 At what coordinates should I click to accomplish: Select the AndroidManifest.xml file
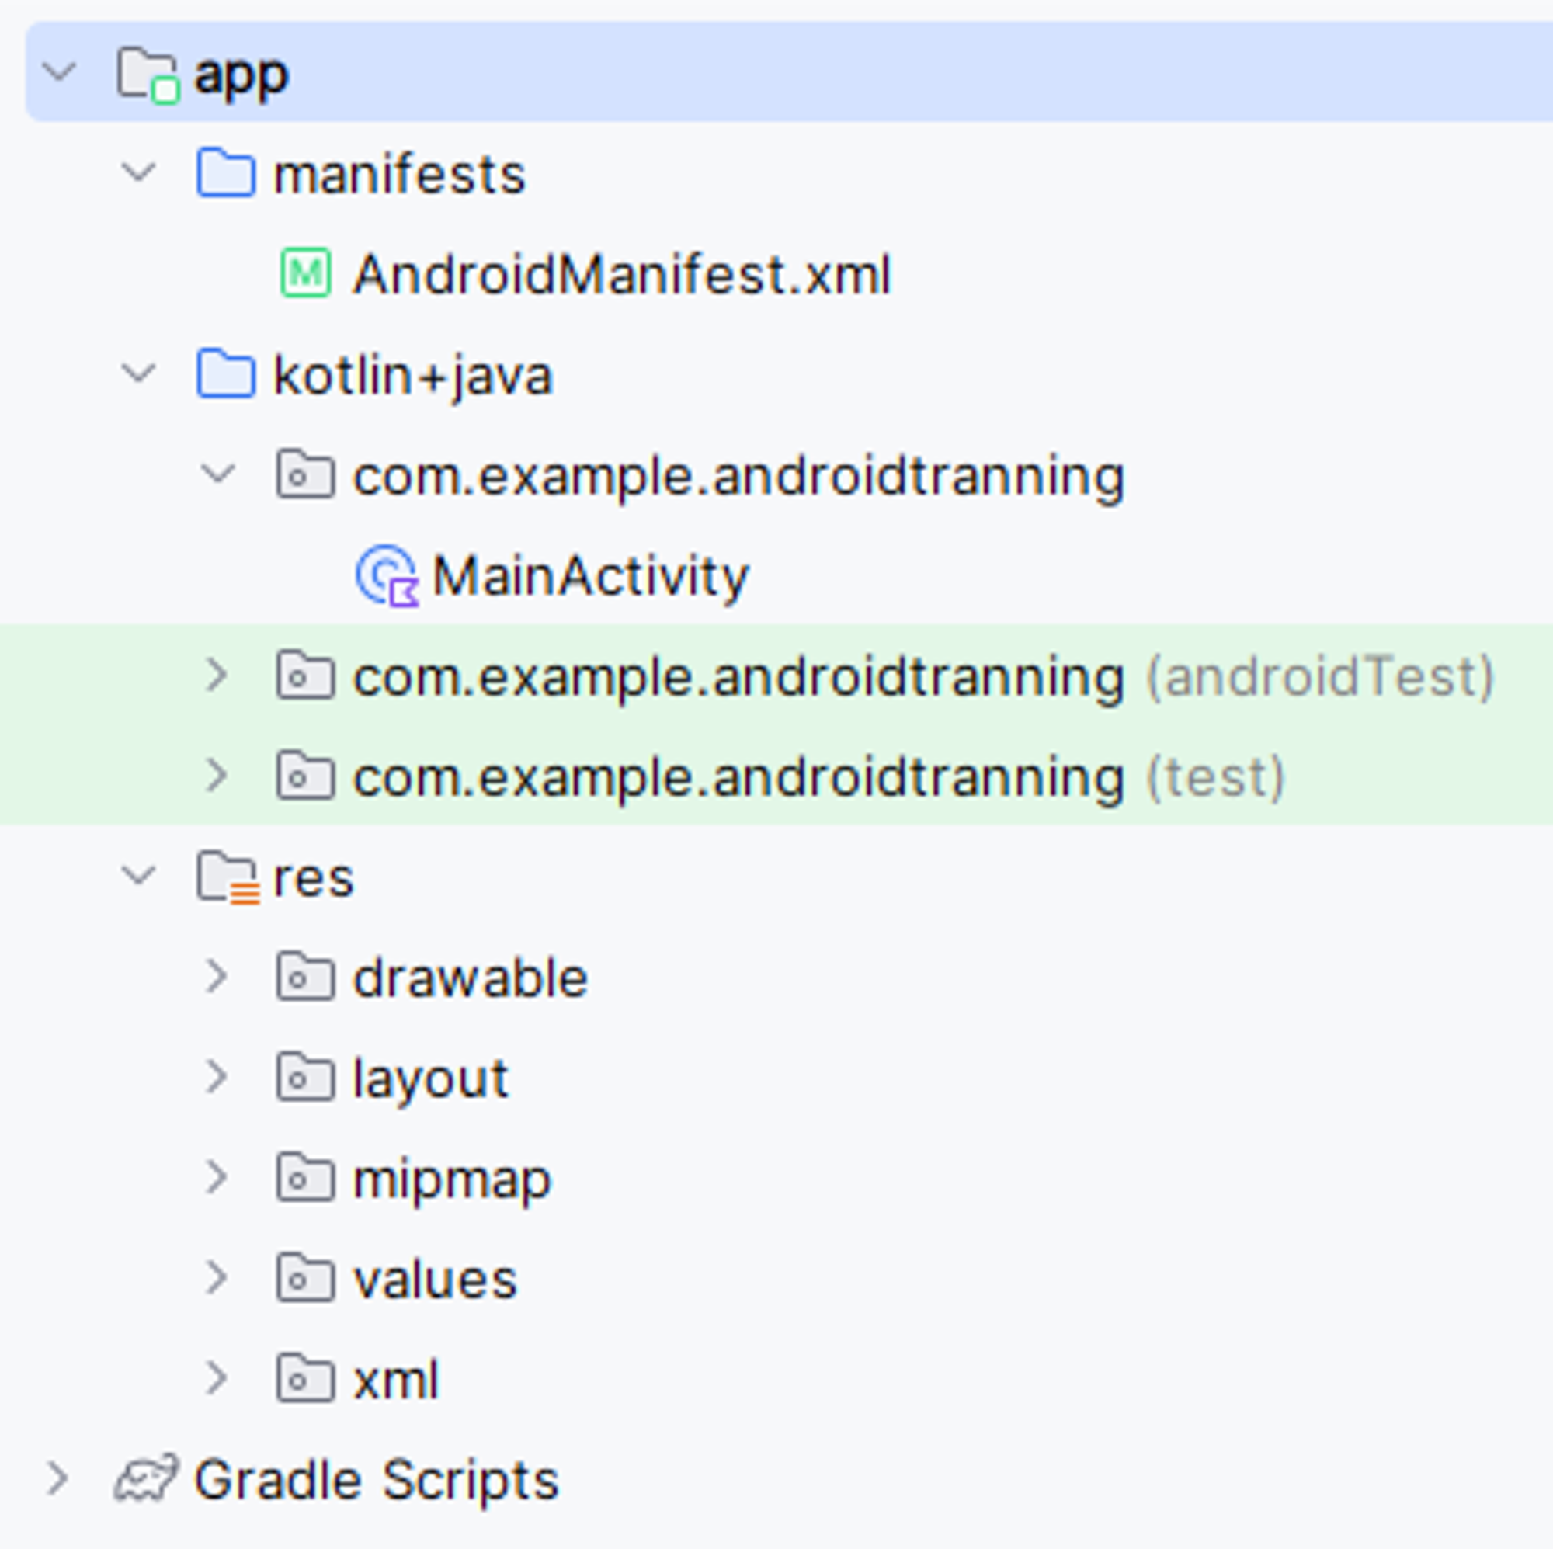[x=621, y=275]
